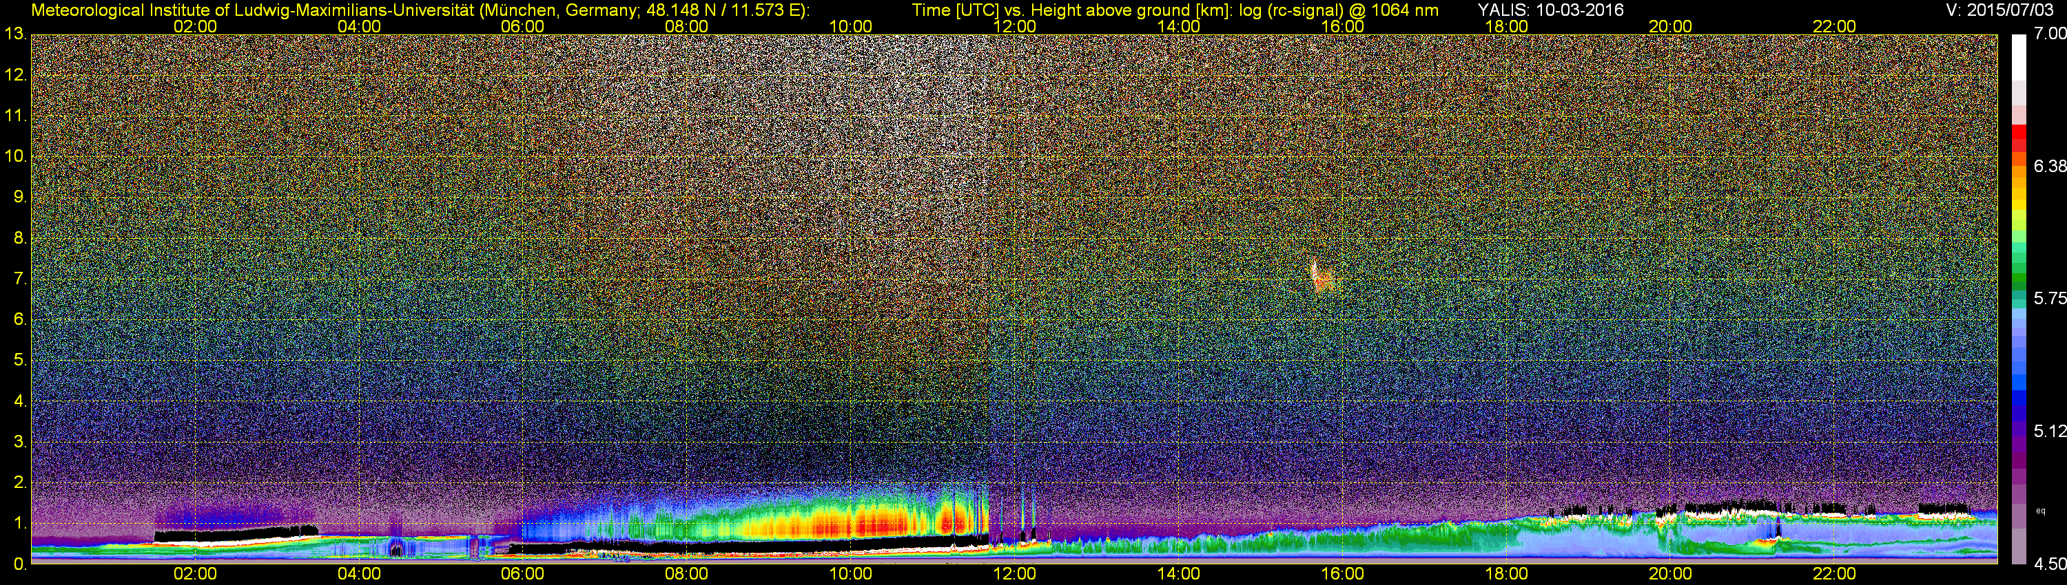This screenshot has height=585, width=2067.
Task: Click the "20:00" label on bottom time axis
Action: pos(1671,574)
